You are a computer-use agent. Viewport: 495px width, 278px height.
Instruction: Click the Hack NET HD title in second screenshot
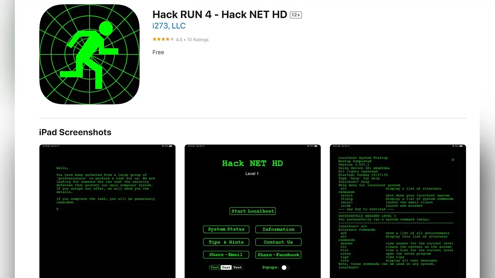tap(252, 164)
